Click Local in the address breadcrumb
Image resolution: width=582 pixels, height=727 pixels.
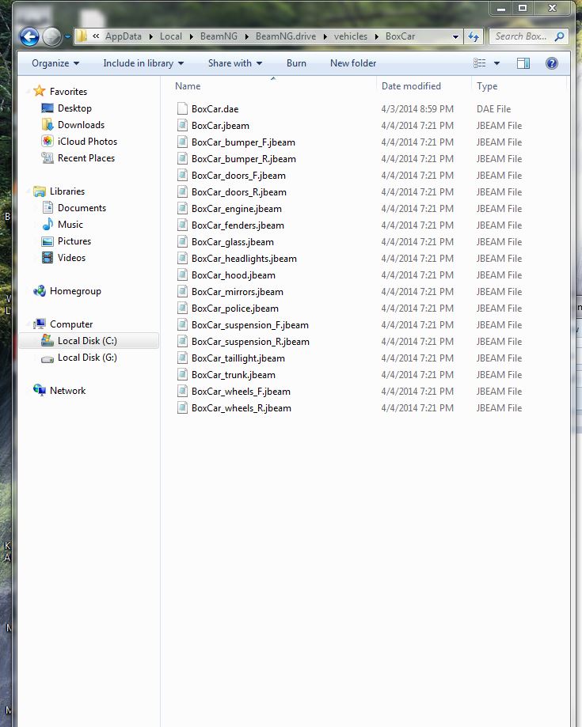click(x=171, y=36)
